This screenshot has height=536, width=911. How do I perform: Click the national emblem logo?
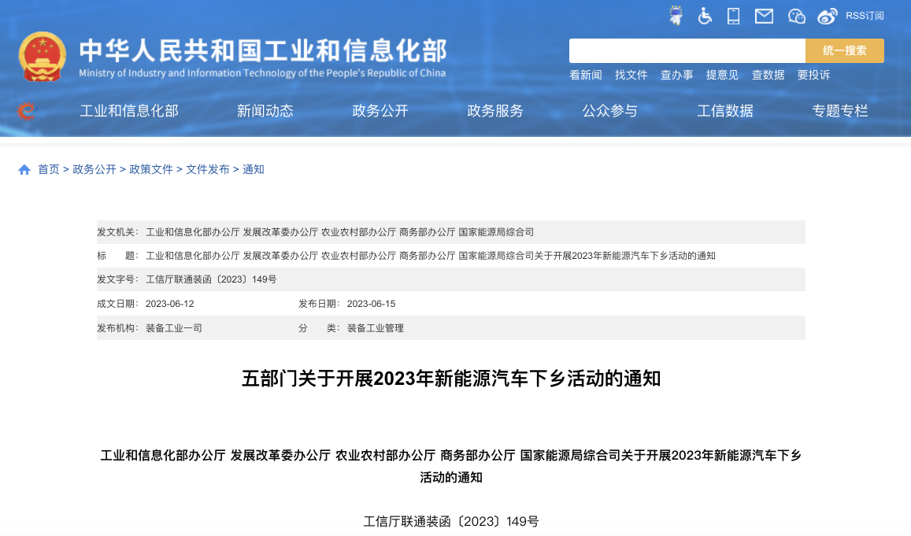tap(42, 57)
